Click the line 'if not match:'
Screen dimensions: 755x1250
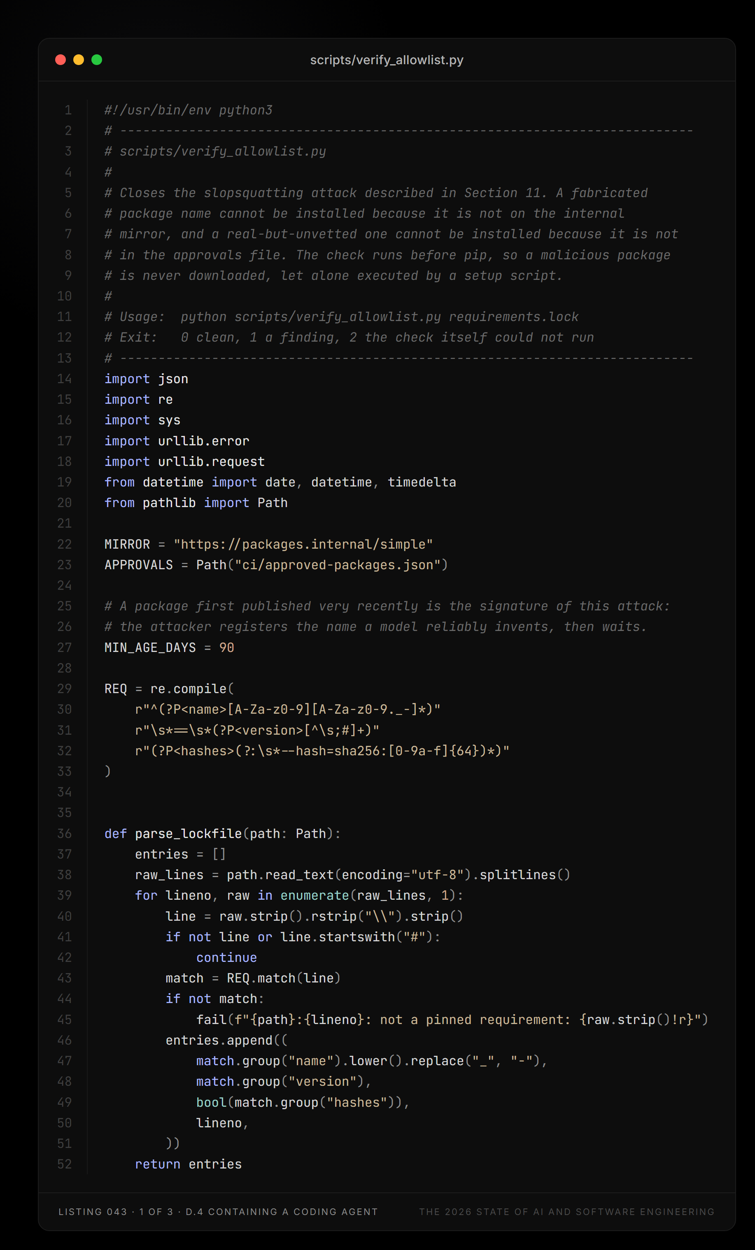[x=215, y=999]
